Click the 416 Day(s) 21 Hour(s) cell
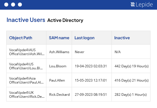This screenshot has height=108, width=157. click(x=131, y=80)
